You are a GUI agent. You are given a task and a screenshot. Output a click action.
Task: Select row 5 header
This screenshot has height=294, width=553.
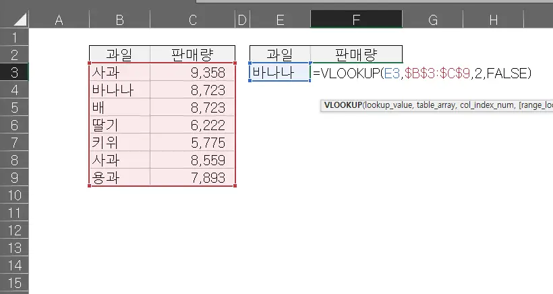(x=14, y=107)
